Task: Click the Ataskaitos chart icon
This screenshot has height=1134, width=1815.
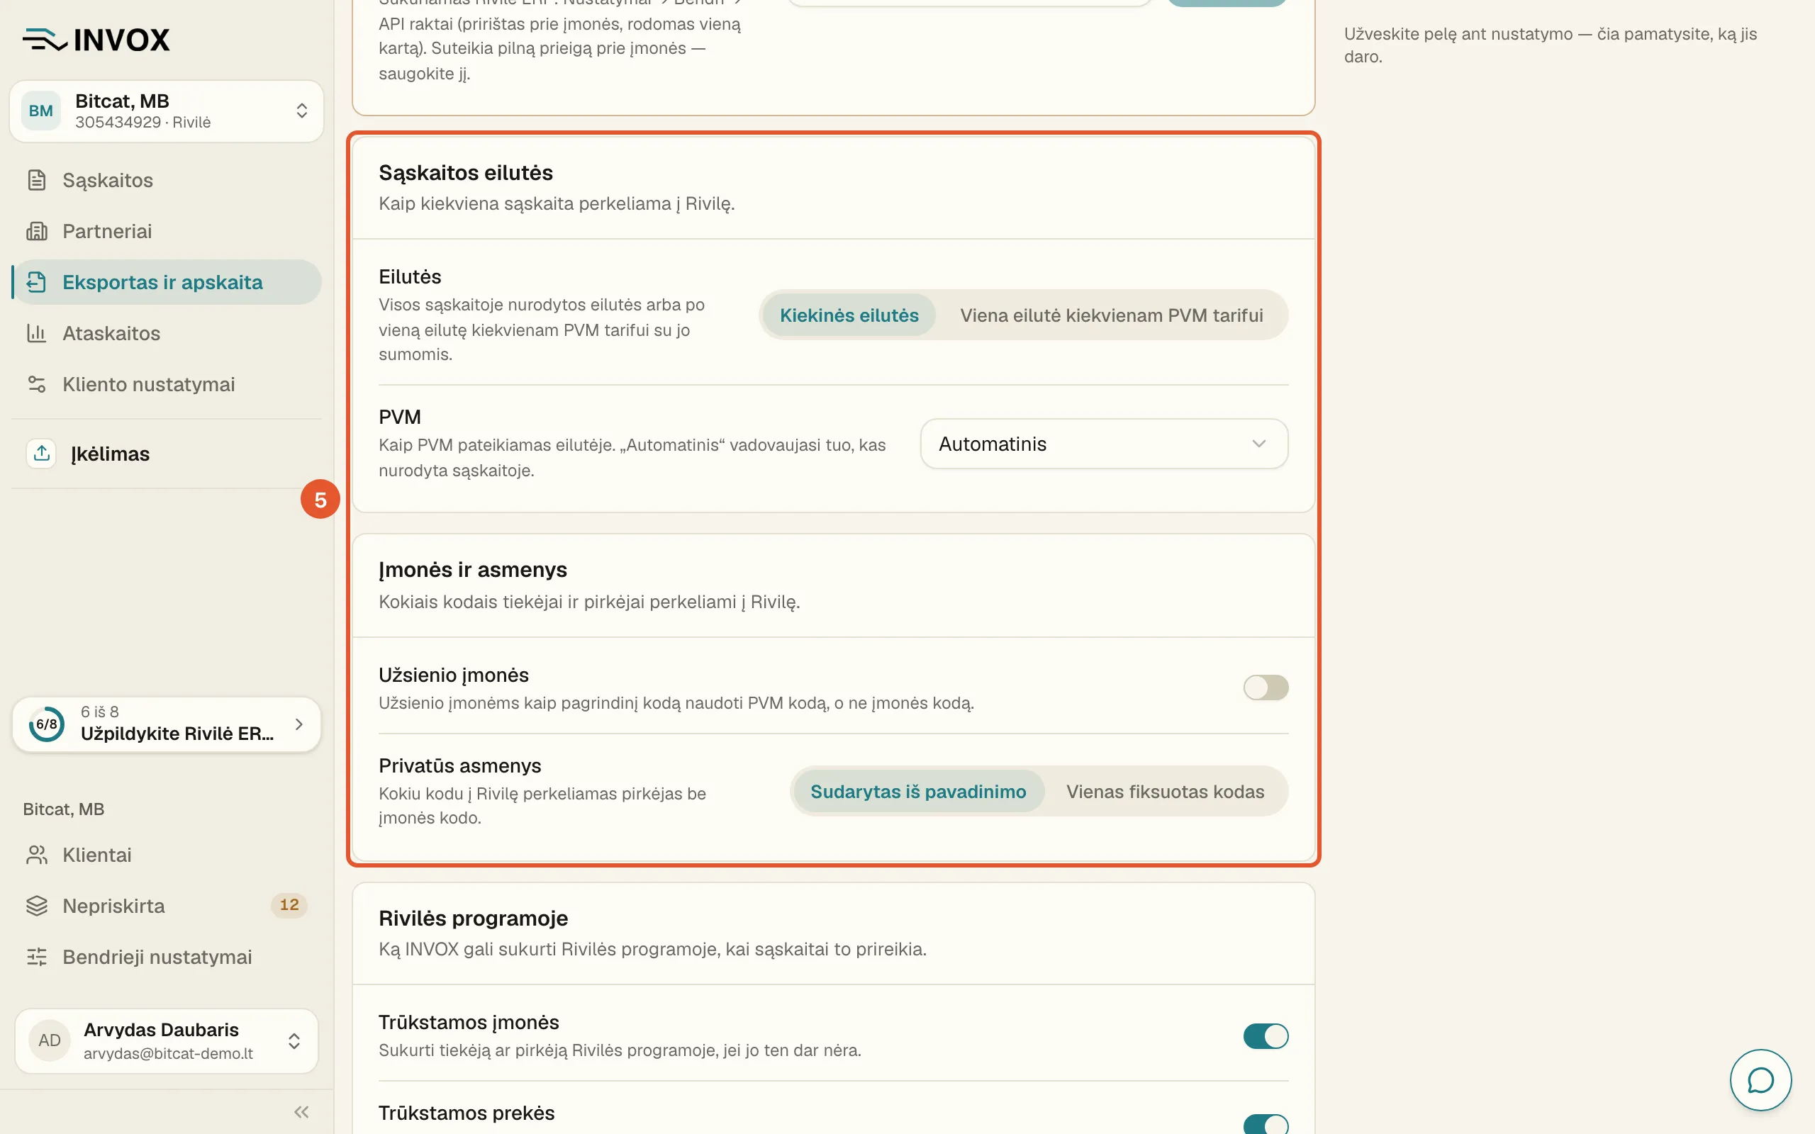Action: click(x=37, y=333)
